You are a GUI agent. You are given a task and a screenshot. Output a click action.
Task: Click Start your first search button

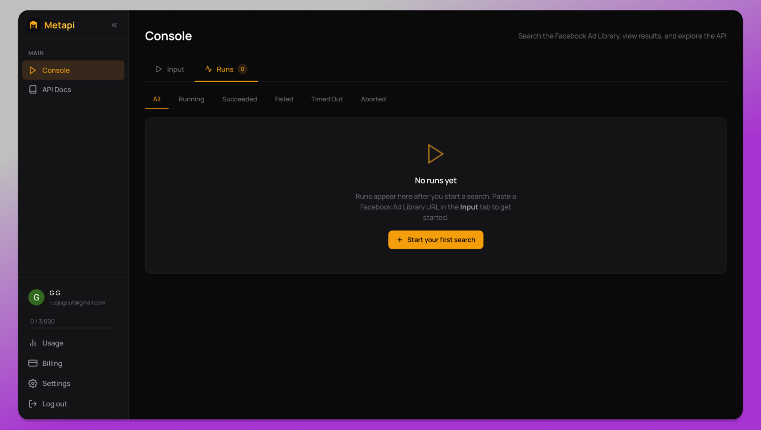436,240
